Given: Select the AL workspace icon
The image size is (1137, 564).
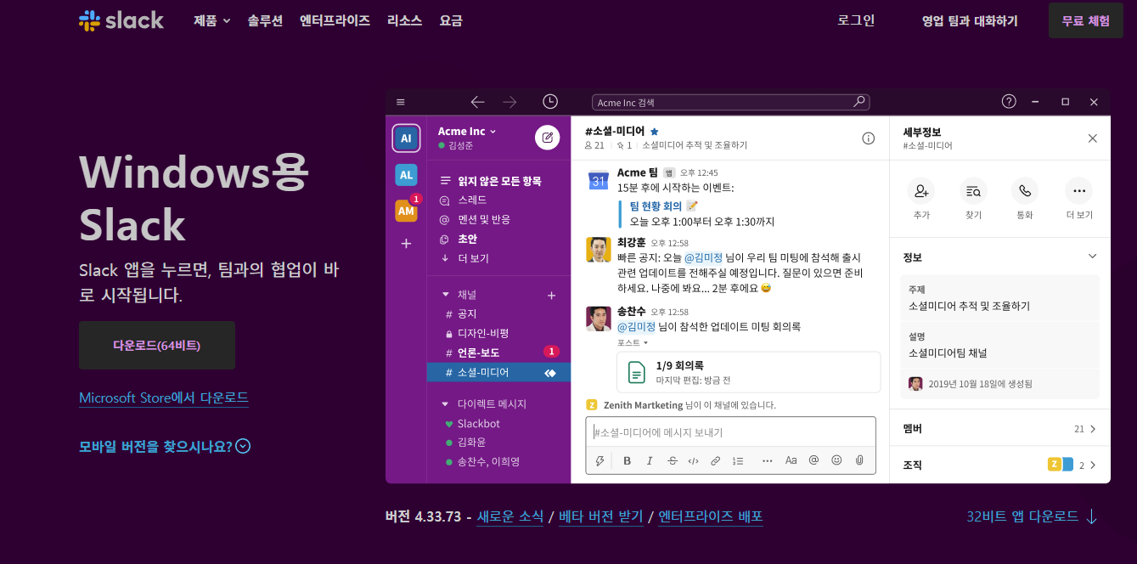Looking at the screenshot, I should [406, 175].
